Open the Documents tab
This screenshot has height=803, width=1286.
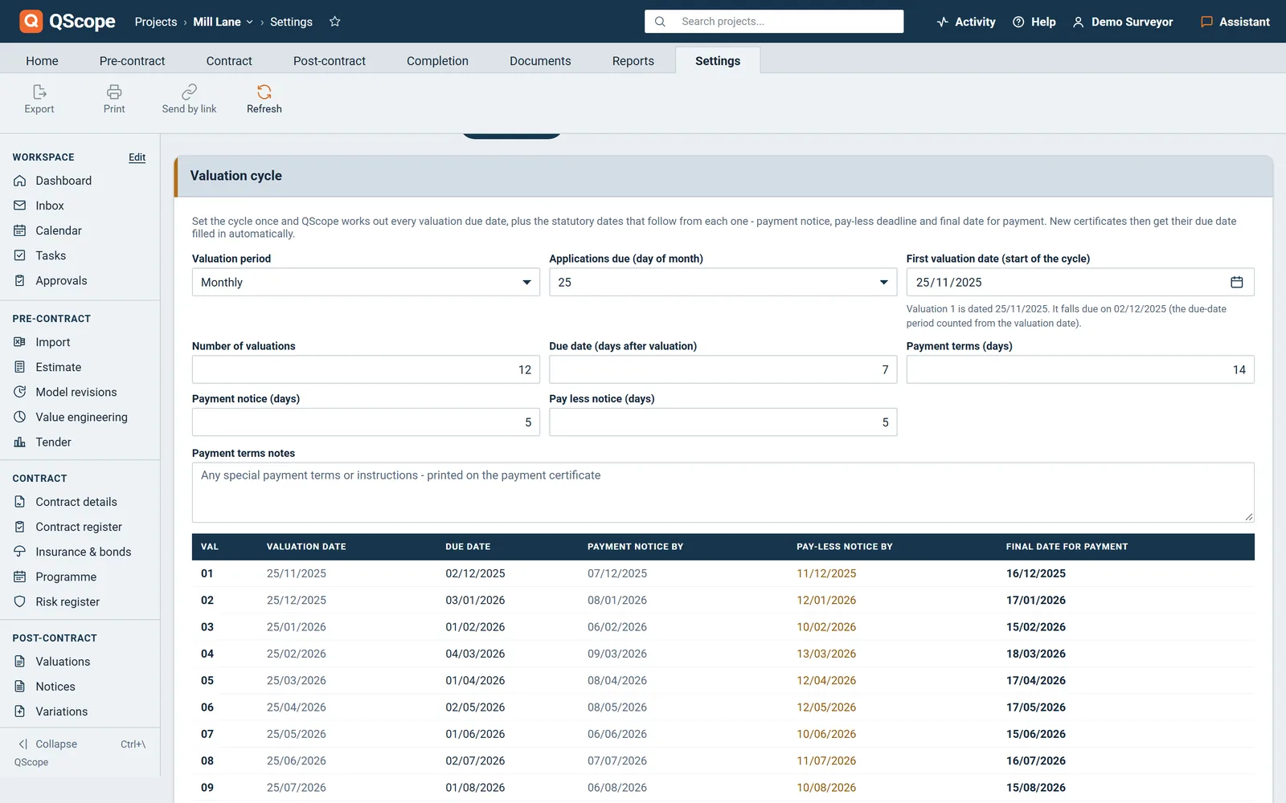(x=540, y=61)
